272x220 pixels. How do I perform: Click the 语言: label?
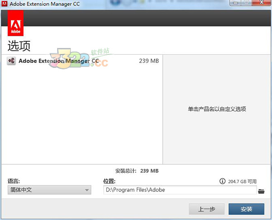click(x=14, y=181)
